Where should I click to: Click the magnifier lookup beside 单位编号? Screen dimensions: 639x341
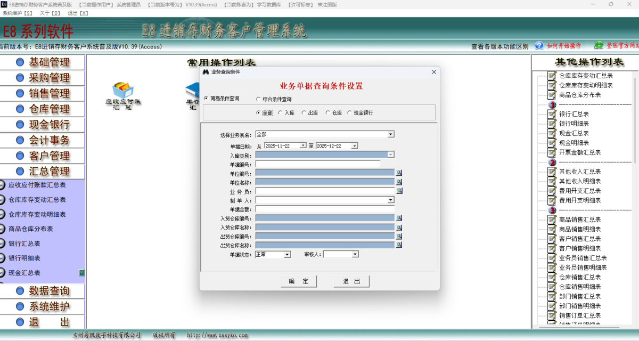399,172
